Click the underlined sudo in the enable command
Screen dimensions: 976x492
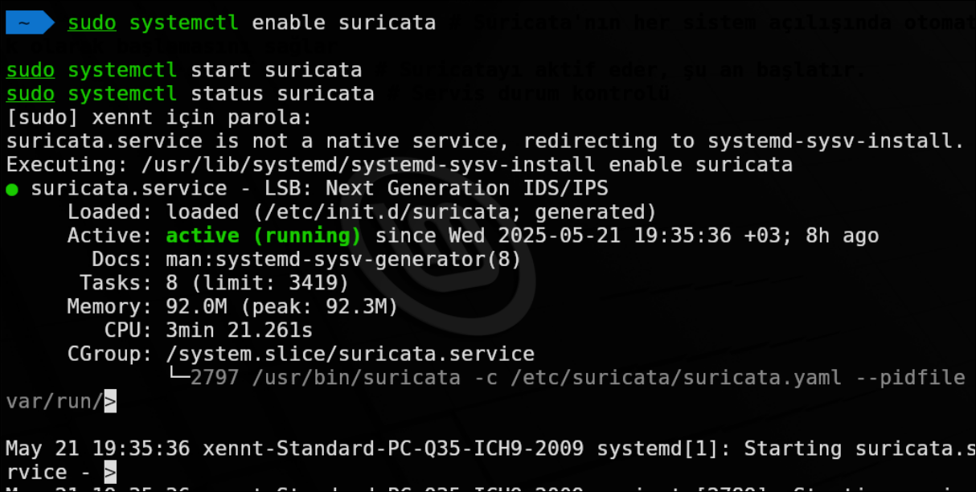(92, 23)
